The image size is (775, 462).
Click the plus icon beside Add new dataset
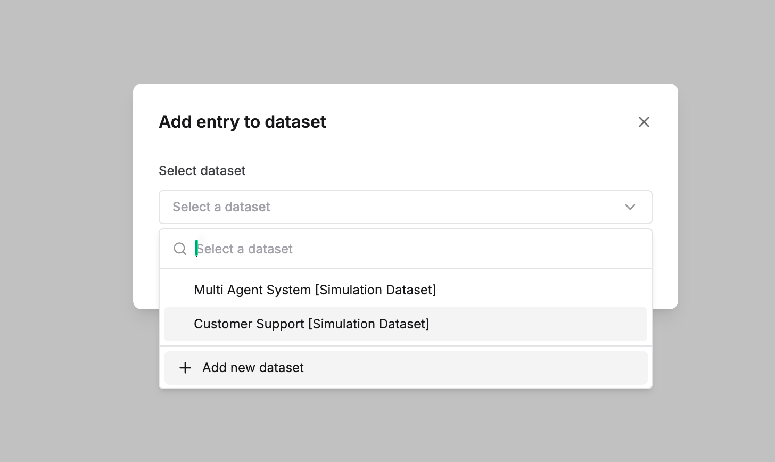185,368
